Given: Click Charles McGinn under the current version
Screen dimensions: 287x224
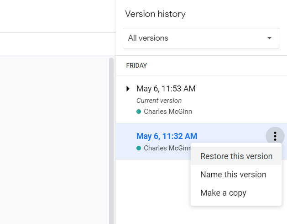Looking at the screenshot, I should (168, 112).
